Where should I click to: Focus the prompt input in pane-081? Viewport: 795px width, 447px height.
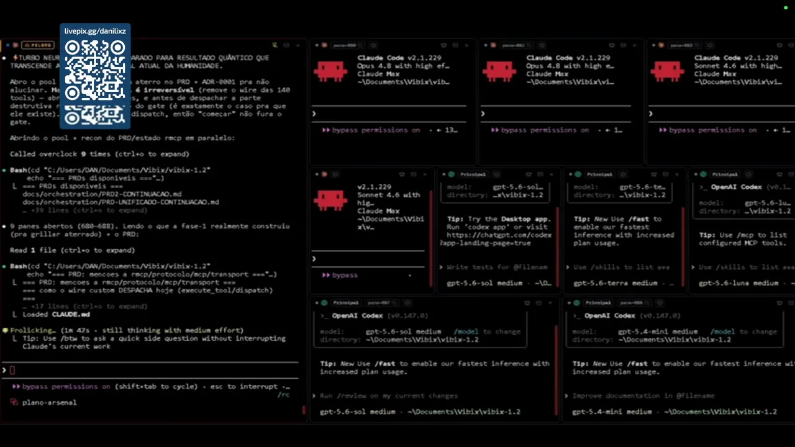(556, 114)
